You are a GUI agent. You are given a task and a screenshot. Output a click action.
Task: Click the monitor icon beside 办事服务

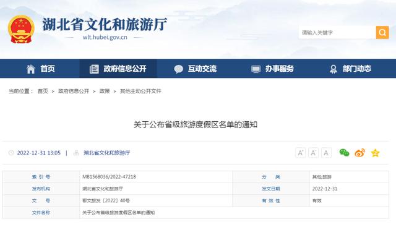click(x=256, y=69)
